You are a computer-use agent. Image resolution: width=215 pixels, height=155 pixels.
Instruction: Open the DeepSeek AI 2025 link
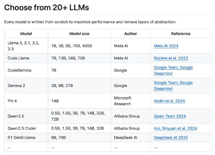171,138
